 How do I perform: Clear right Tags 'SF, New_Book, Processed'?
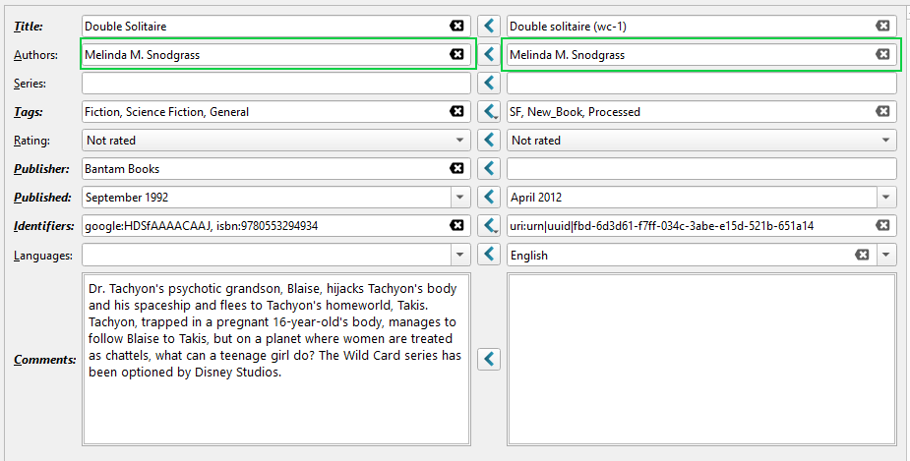pyautogui.click(x=882, y=111)
